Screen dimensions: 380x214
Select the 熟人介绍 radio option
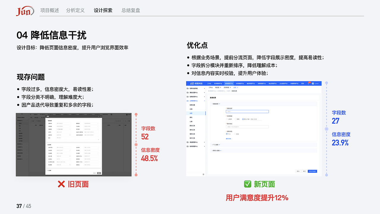pyautogui.click(x=243, y=119)
